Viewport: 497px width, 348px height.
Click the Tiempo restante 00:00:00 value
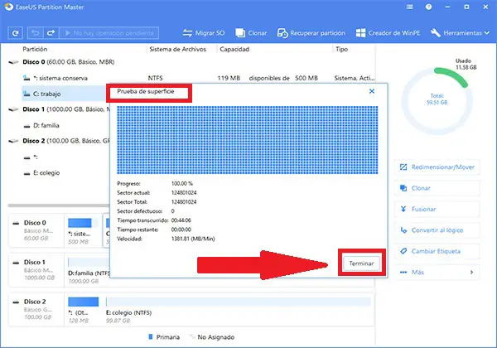(181, 230)
